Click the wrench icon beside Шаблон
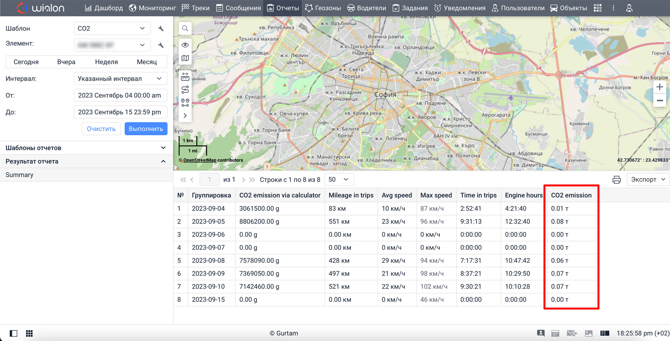670x341 pixels. [x=161, y=29]
